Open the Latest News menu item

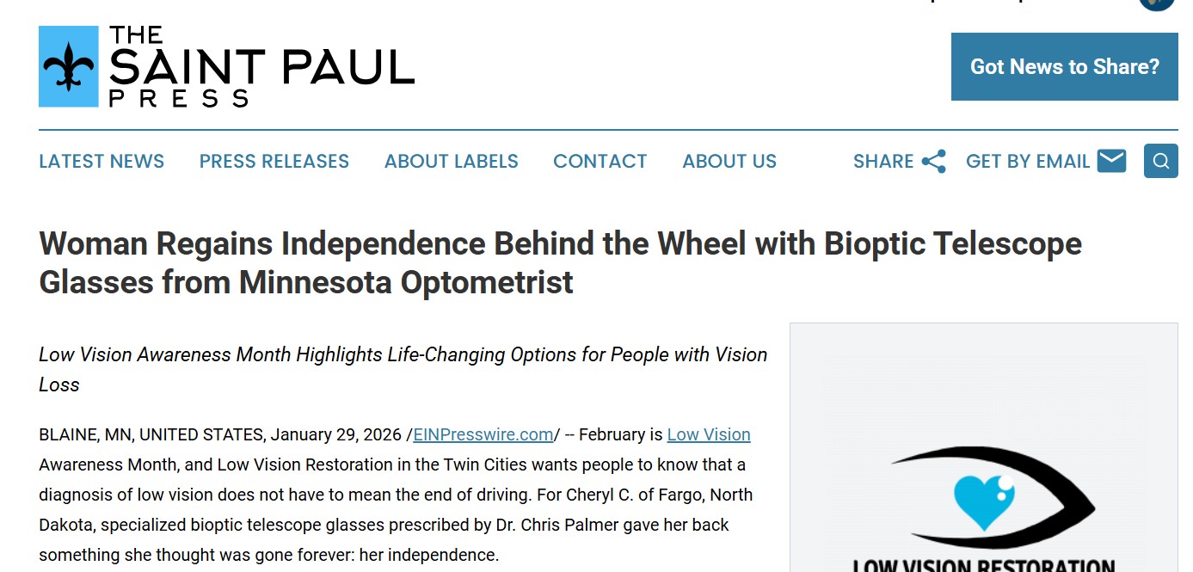pyautogui.click(x=101, y=162)
